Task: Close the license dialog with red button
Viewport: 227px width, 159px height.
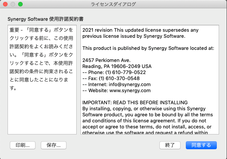Action: [6, 4]
